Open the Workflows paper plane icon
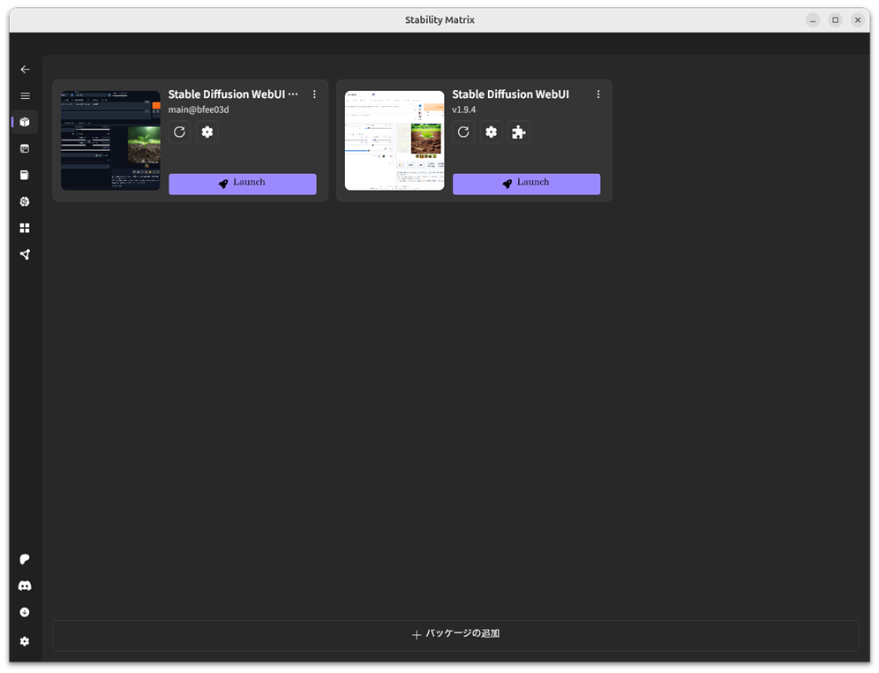Image resolution: width=879 pixels, height=673 pixels. coord(25,254)
